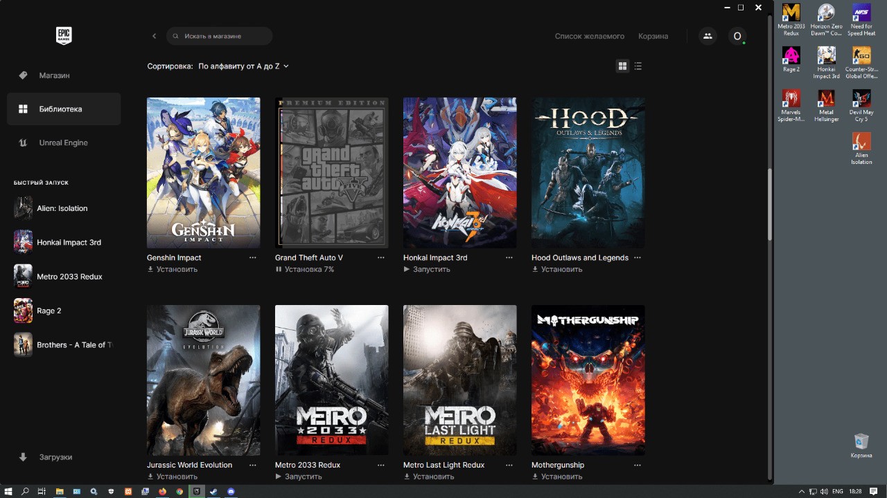887x498 pixels.
Task: Select Devil May Cry 5 desktop shortcut
Action: 861,106
